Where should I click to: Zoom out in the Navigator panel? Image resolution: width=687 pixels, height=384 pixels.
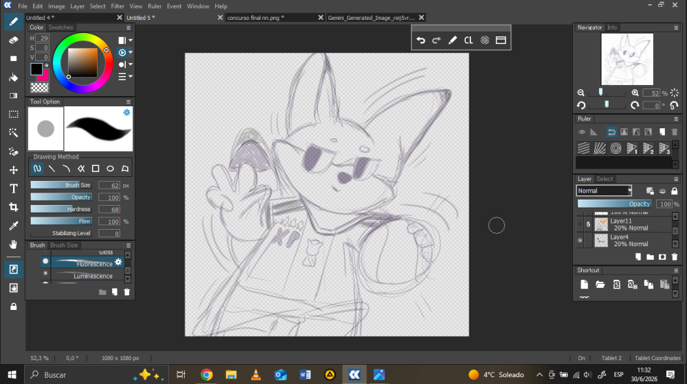581,93
